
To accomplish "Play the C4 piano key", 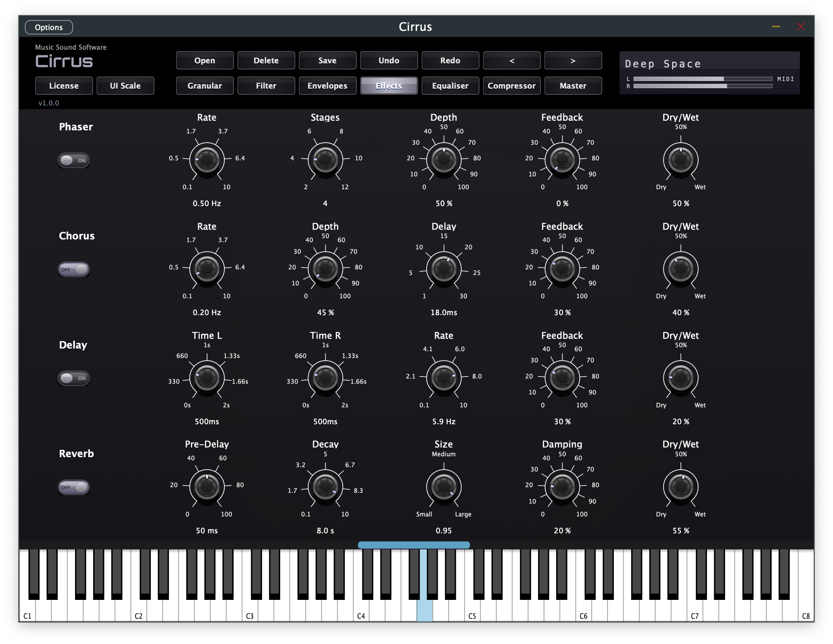I will tap(361, 612).
